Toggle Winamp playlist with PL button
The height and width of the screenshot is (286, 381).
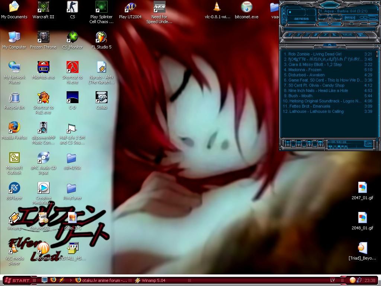coord(330,45)
